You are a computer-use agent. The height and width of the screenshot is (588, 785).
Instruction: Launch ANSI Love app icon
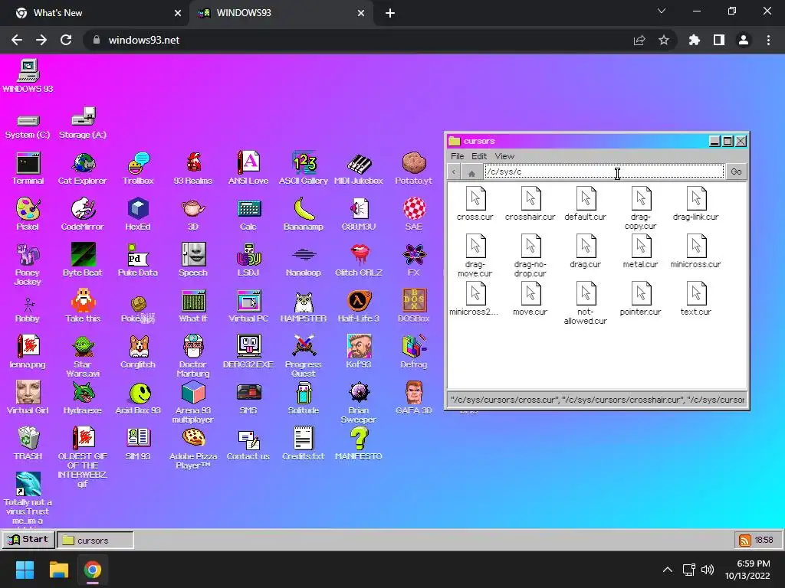pyautogui.click(x=248, y=169)
